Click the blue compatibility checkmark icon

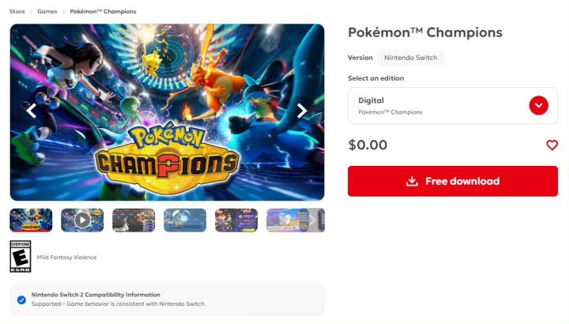point(21,300)
